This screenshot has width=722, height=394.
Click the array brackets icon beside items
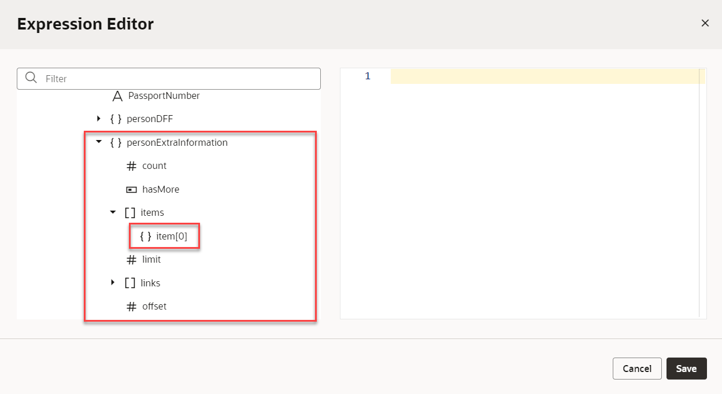point(130,213)
